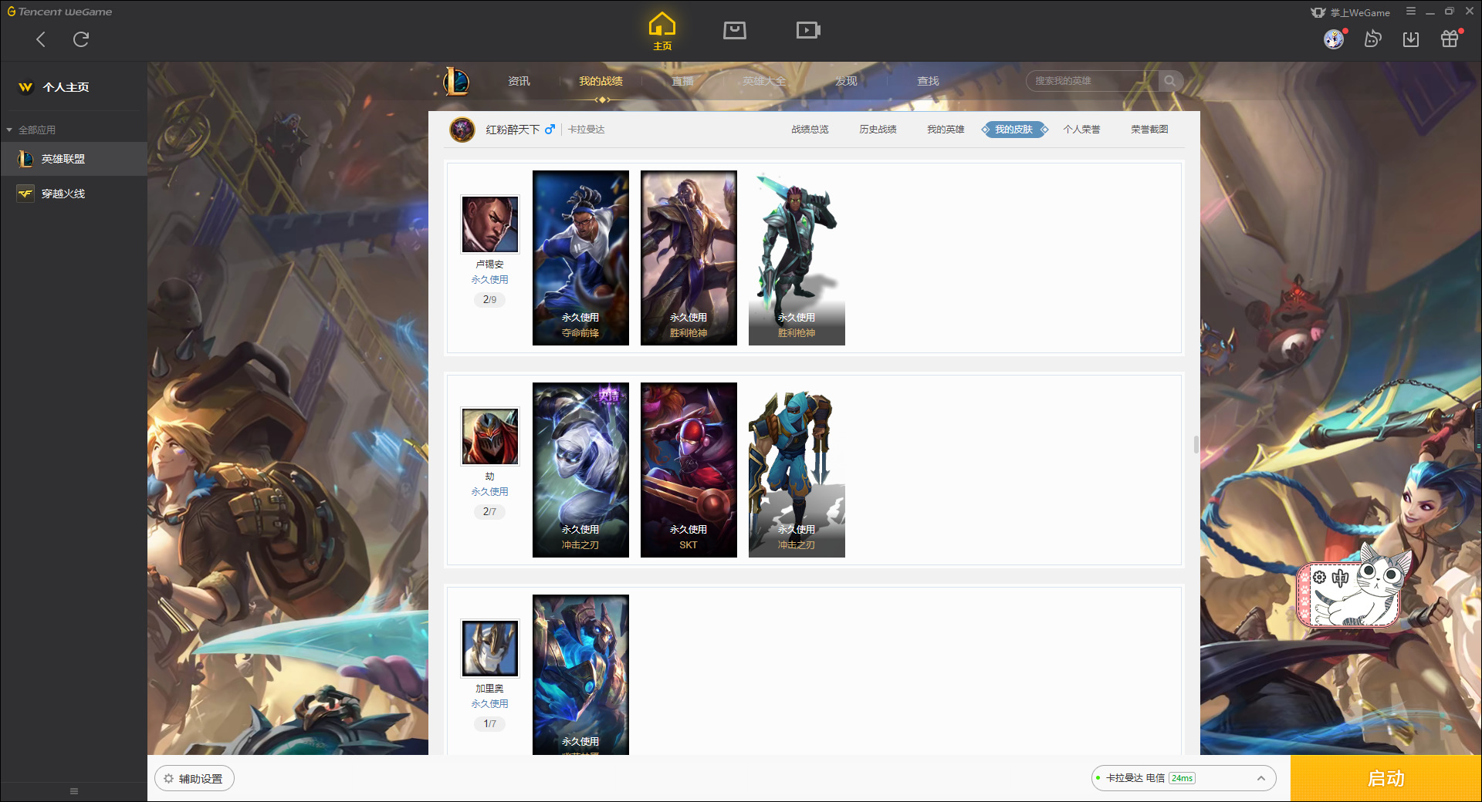Switch to 战绩总览 sub-tab
This screenshot has height=802, width=1482.
point(810,130)
